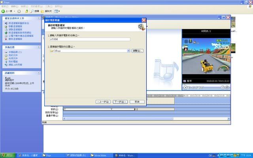Click the Explorer Back arrow icon
This screenshot has width=253, height=158.
(x=4, y=11)
